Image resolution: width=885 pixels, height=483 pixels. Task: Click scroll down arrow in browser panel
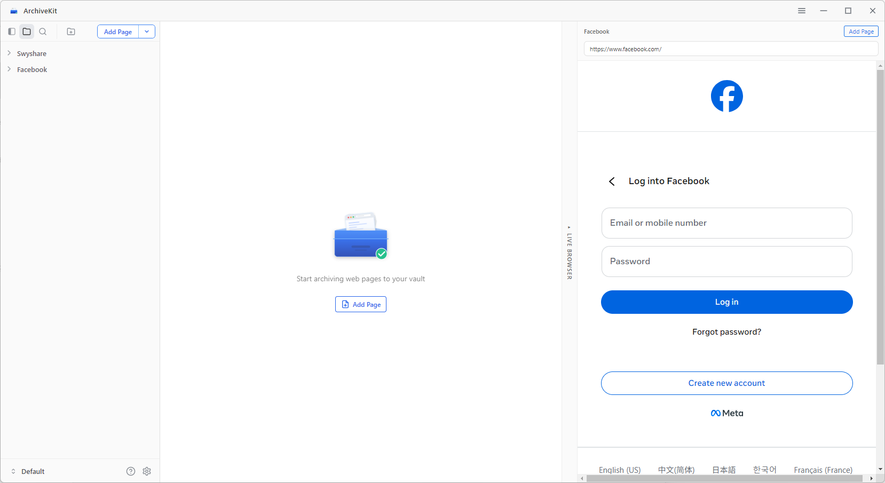click(x=880, y=470)
